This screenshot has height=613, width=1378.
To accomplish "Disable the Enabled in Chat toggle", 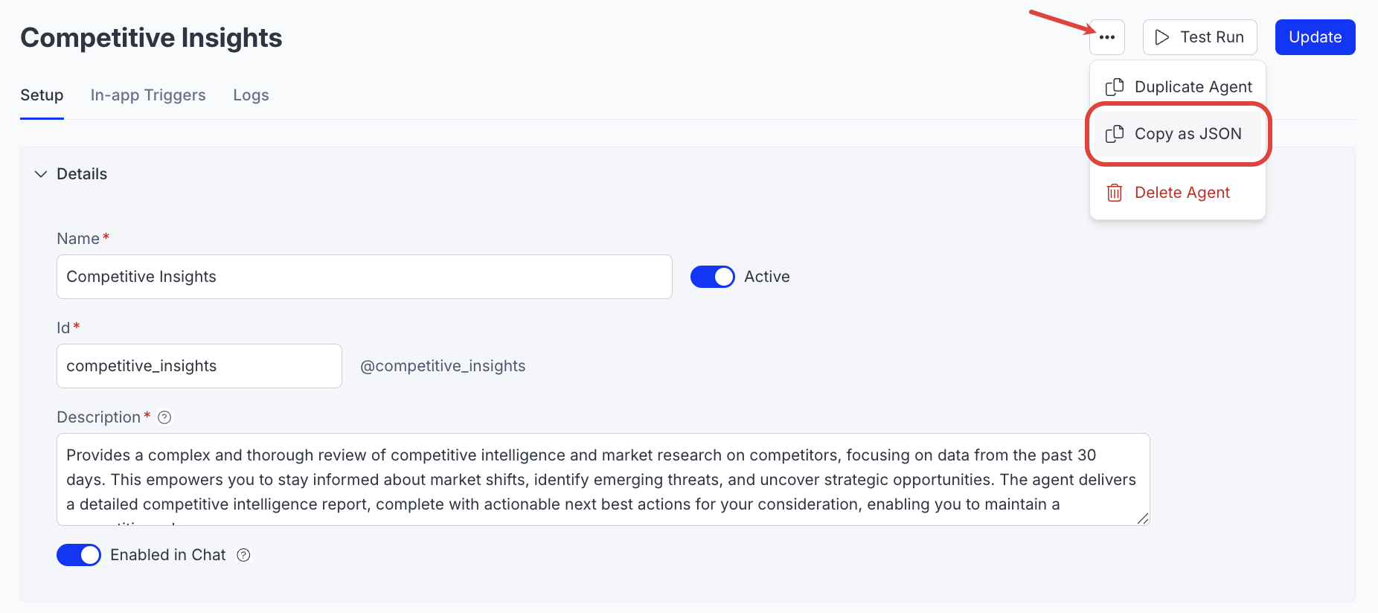I will pyautogui.click(x=79, y=555).
